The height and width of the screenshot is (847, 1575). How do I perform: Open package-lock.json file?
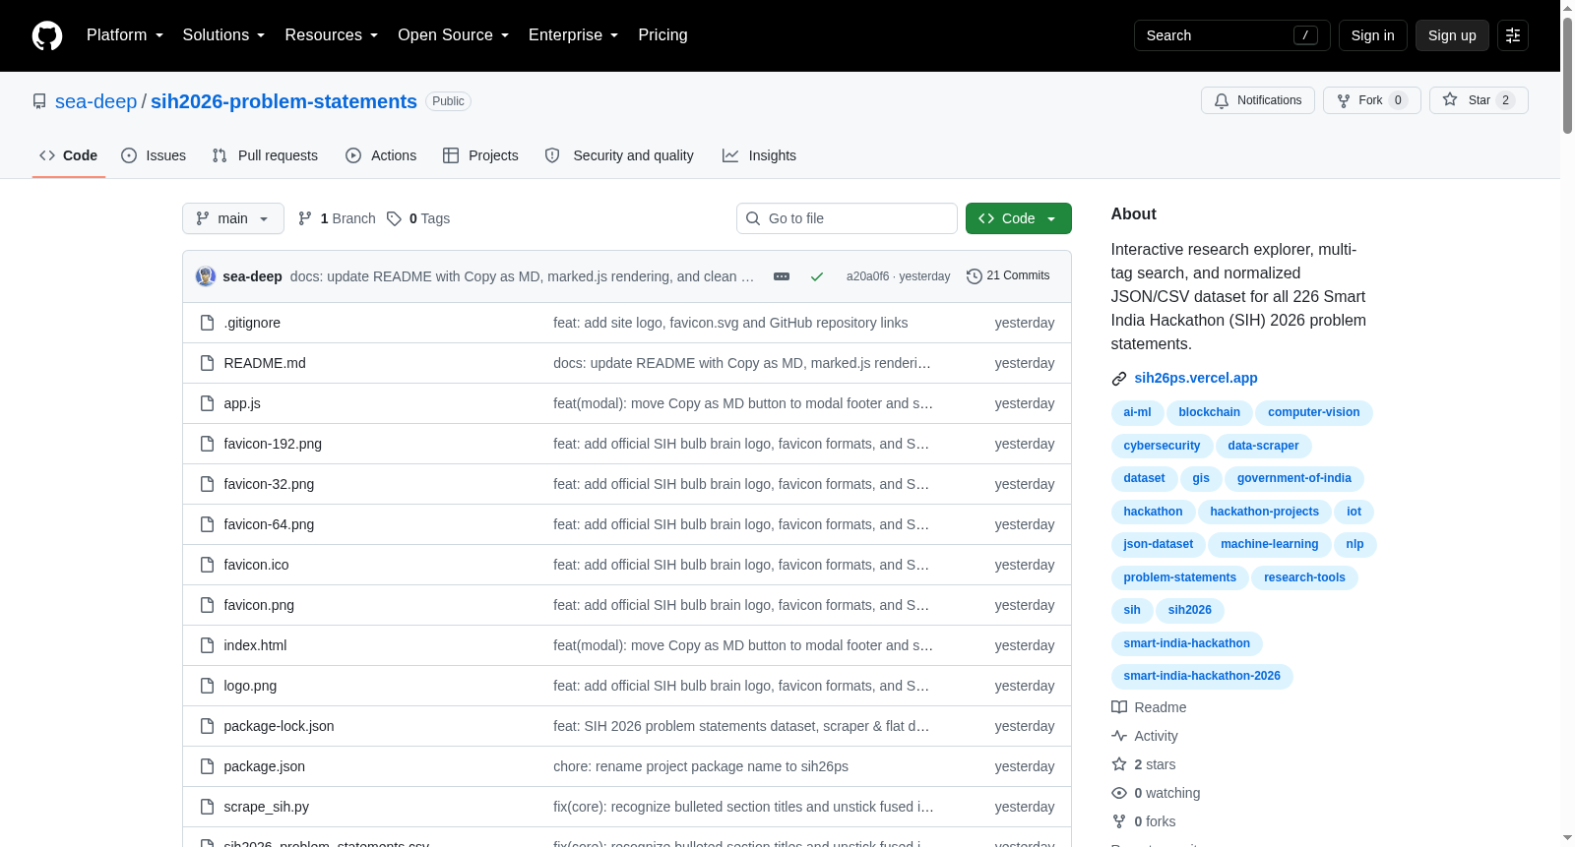[279, 726]
